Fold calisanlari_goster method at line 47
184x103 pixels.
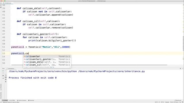pyautogui.click(x=10, y=34)
